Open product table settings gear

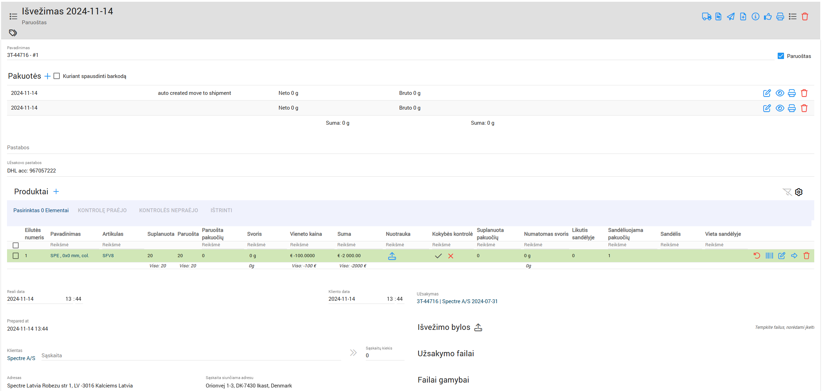point(799,192)
